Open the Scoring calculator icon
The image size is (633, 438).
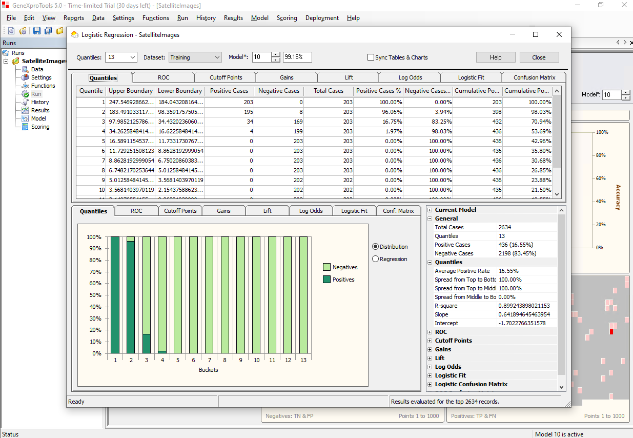coord(25,127)
